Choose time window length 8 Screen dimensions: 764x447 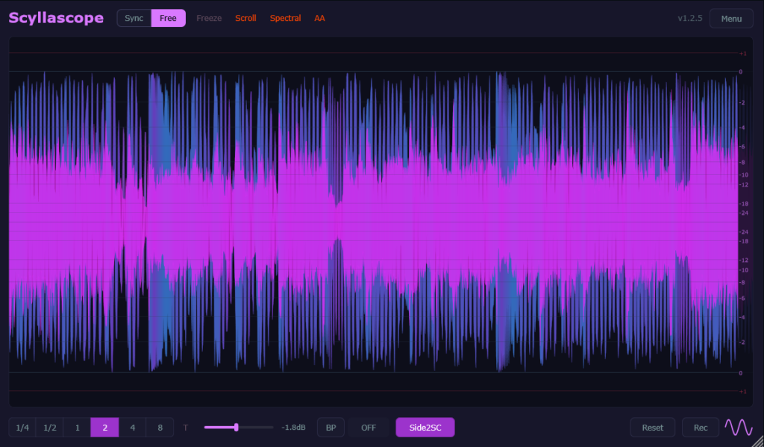click(160, 428)
